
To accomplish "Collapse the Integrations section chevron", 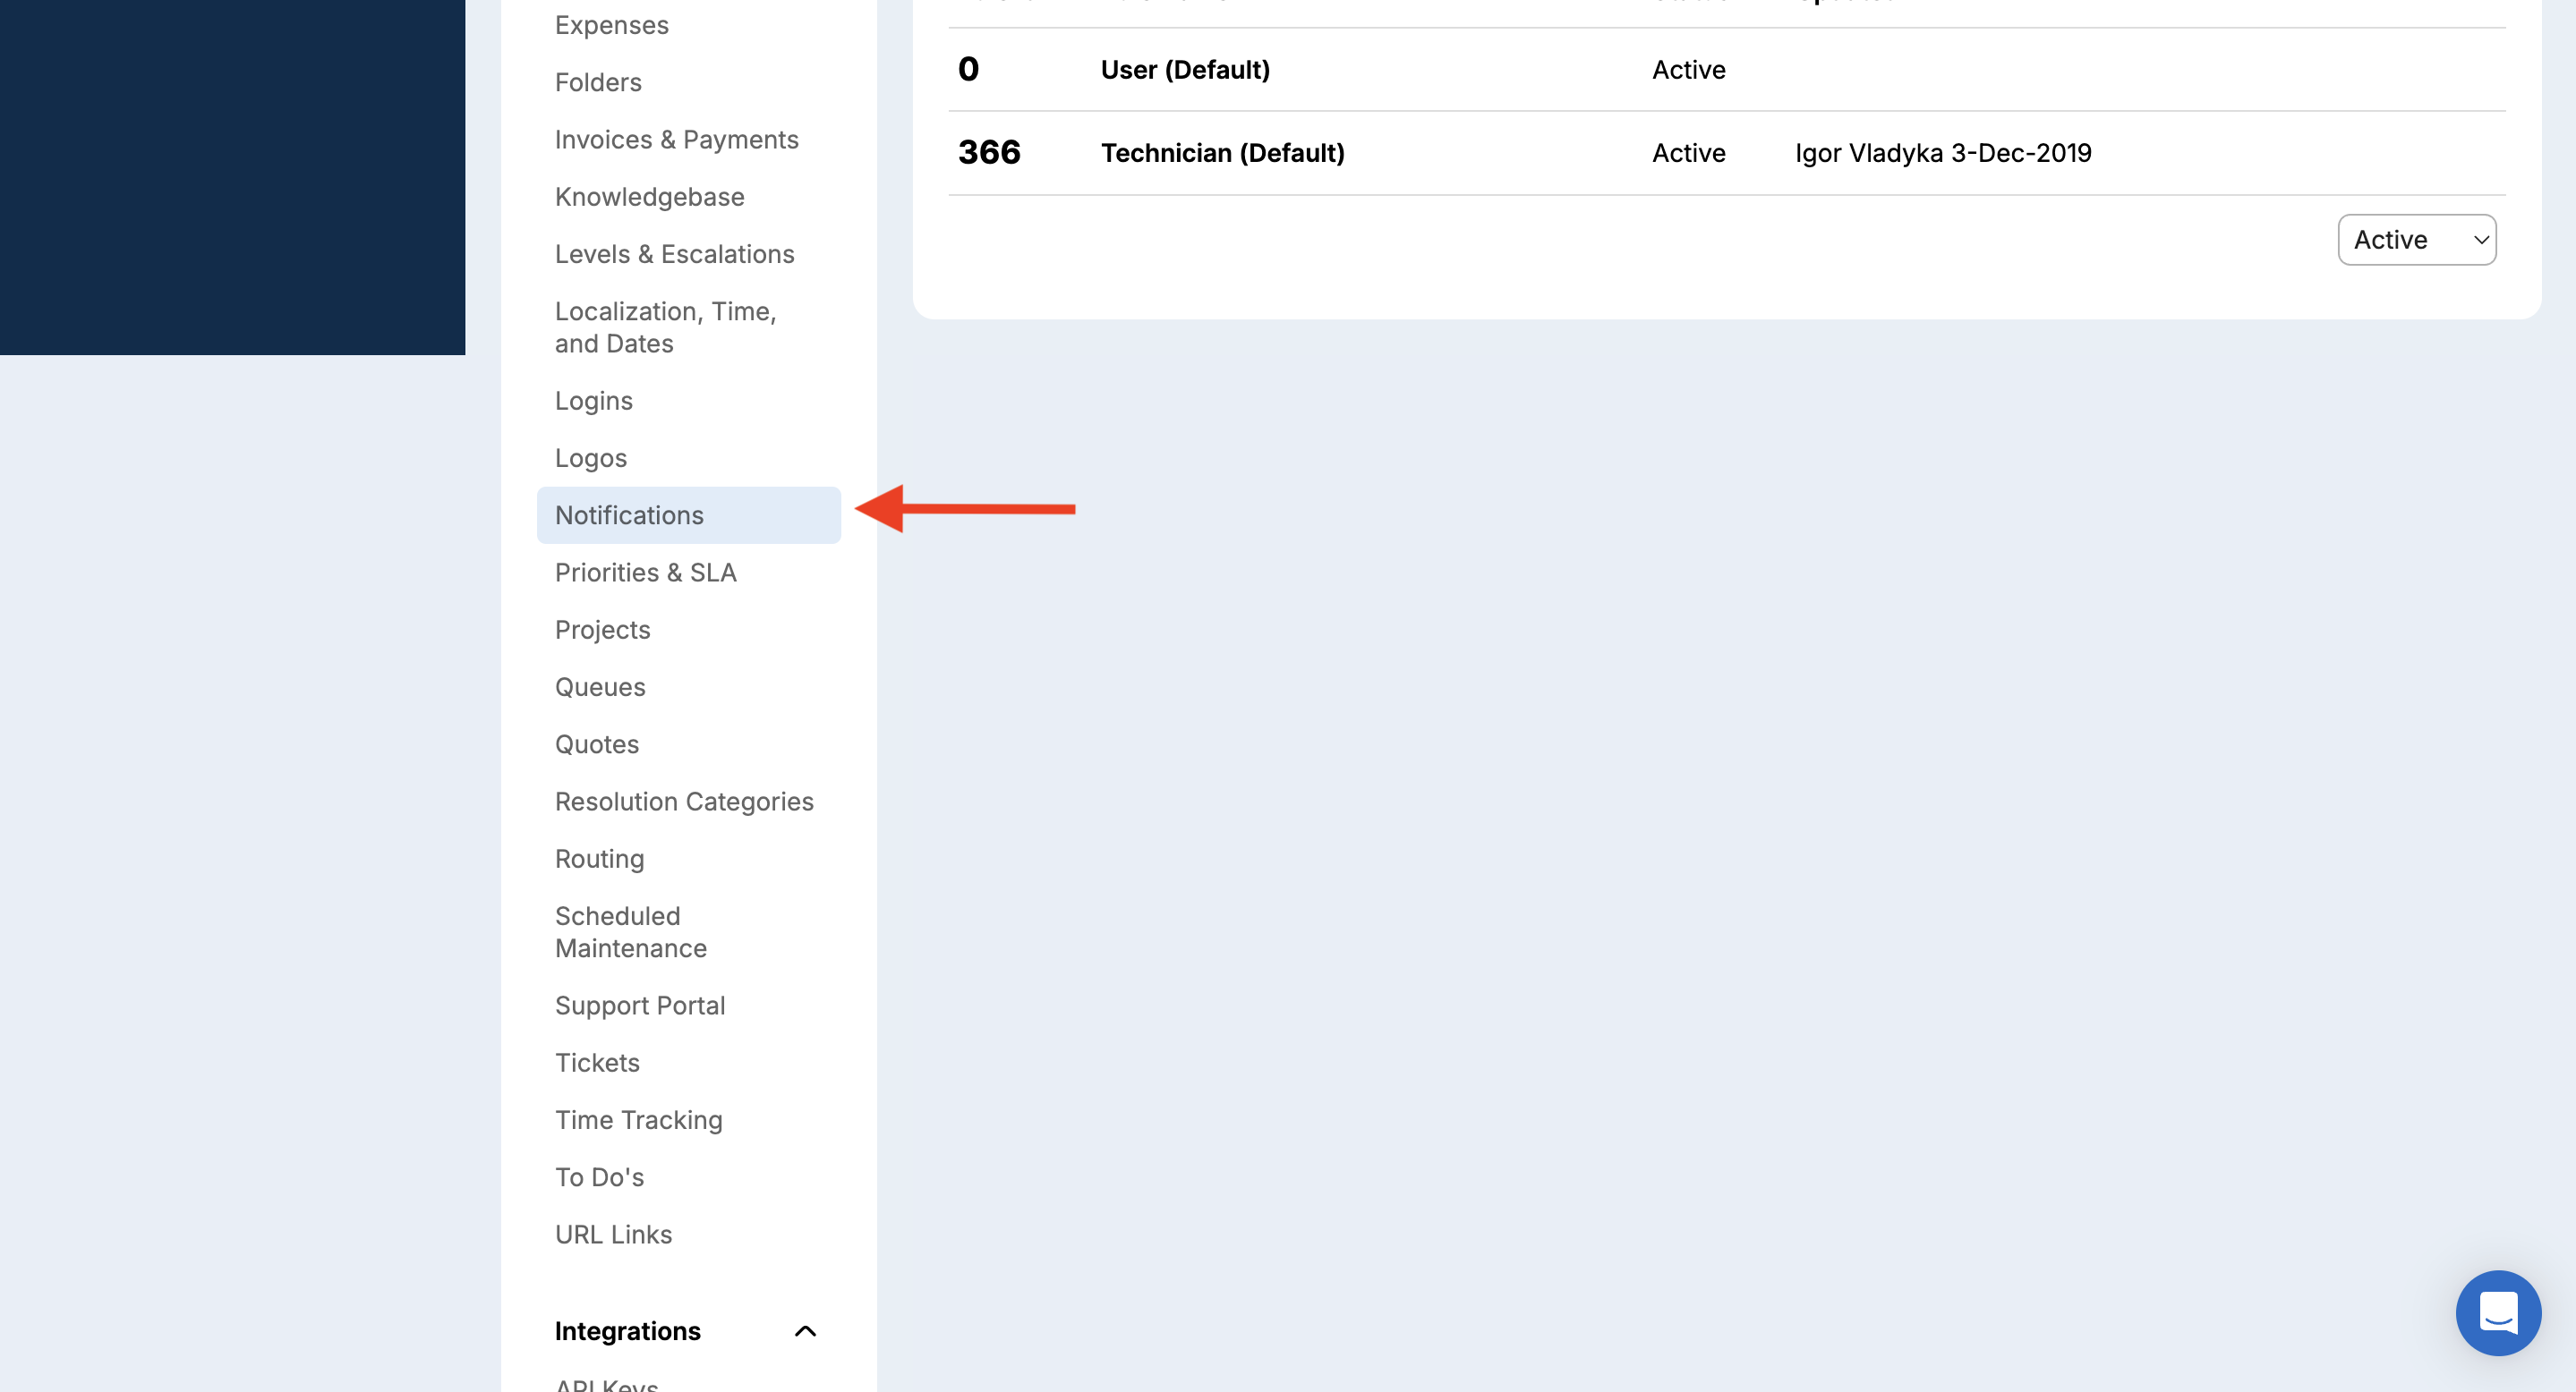I will (x=805, y=1331).
